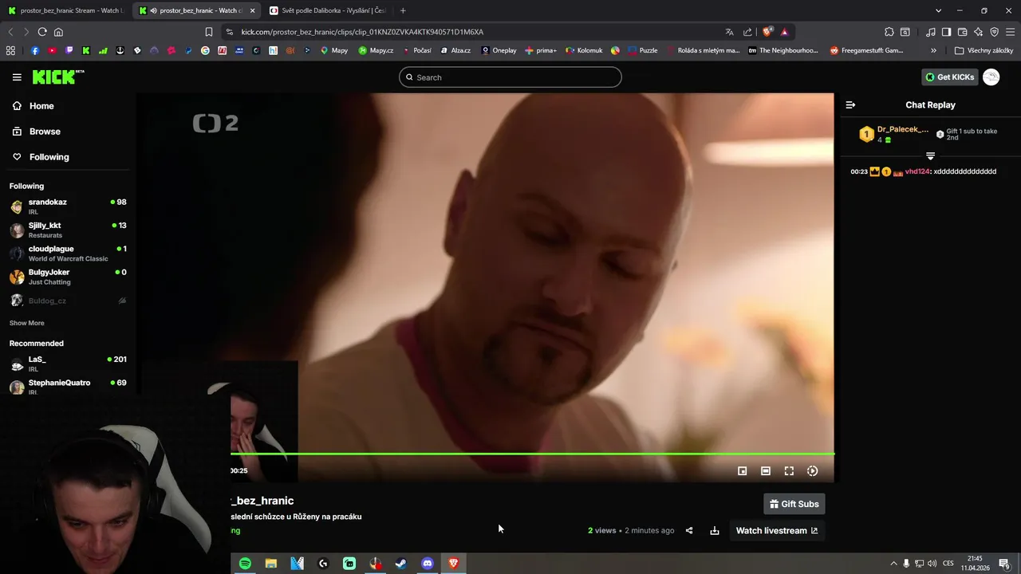The image size is (1021, 574).
Task: Open tab search dropdown arrow
Action: [938, 10]
